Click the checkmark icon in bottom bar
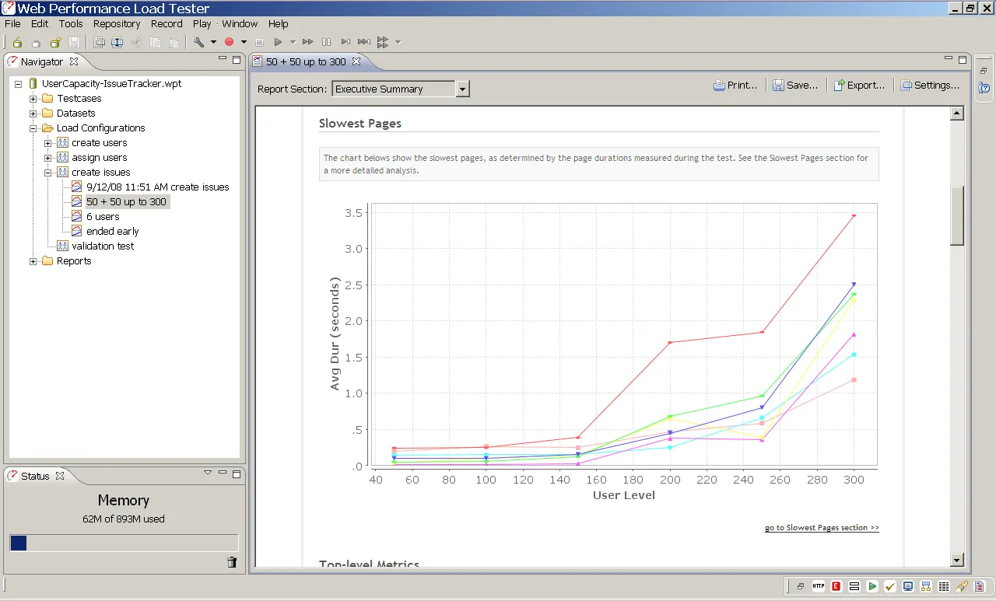 [x=890, y=586]
